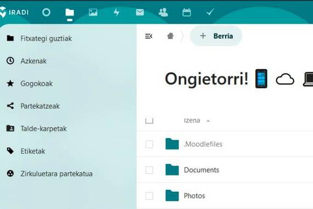Screen dimensions: 313x209
Task: Open the Photos app icon
Action: pos(93,13)
